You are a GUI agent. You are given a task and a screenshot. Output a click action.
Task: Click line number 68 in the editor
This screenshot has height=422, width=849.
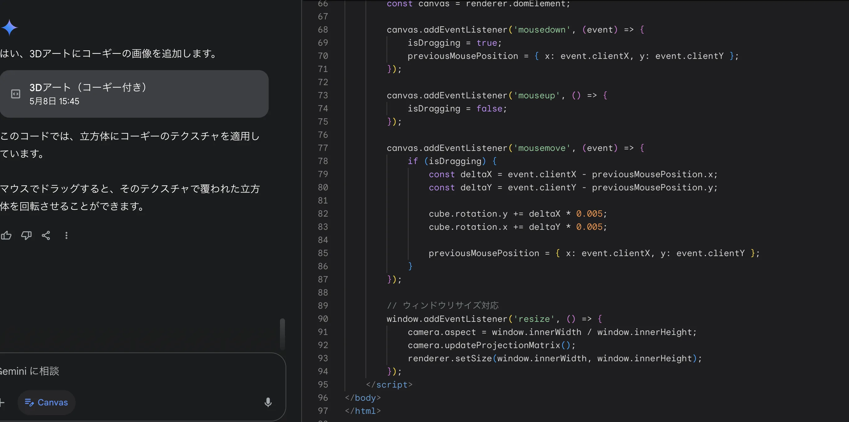[x=323, y=30]
